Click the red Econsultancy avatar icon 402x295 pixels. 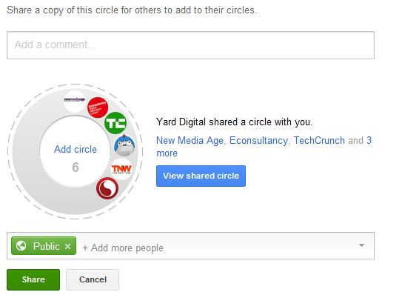[98, 107]
